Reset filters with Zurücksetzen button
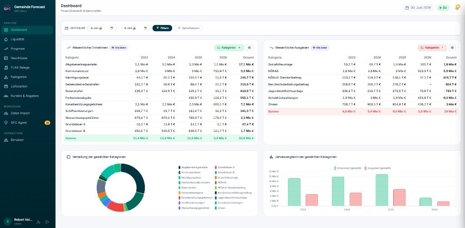Screen dimensions: 465x228 188,28
